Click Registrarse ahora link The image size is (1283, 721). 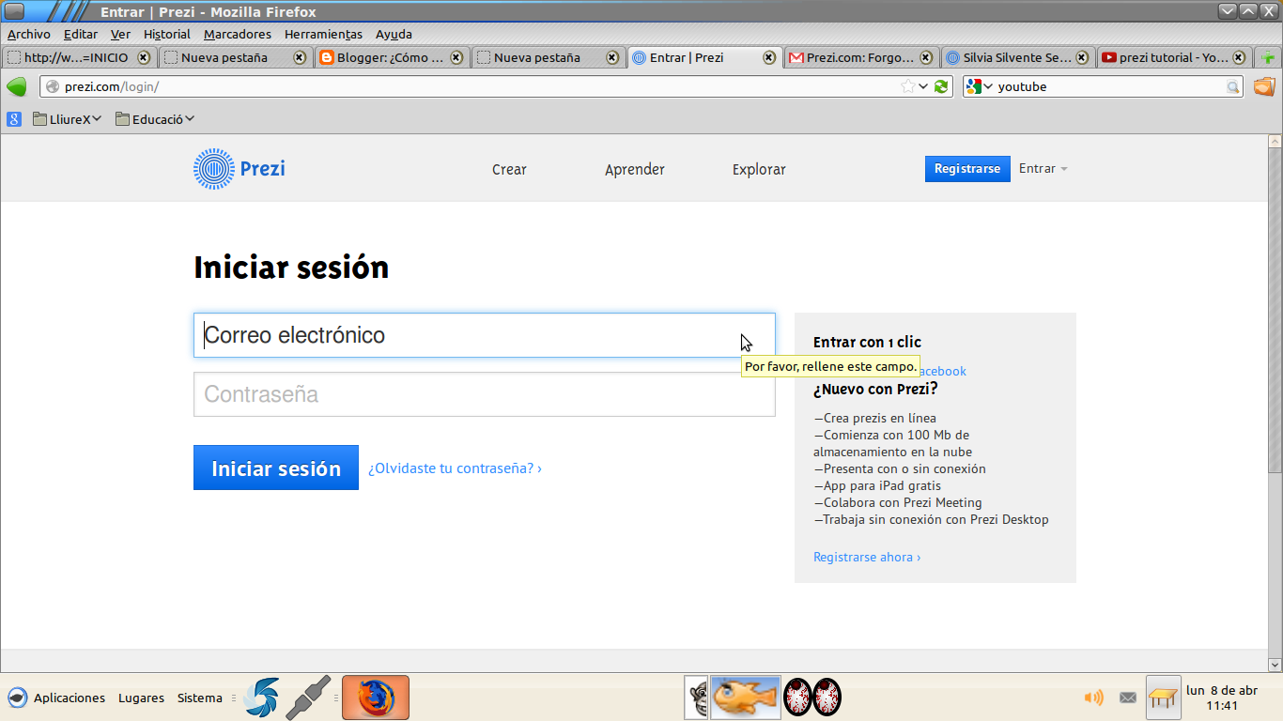point(867,557)
